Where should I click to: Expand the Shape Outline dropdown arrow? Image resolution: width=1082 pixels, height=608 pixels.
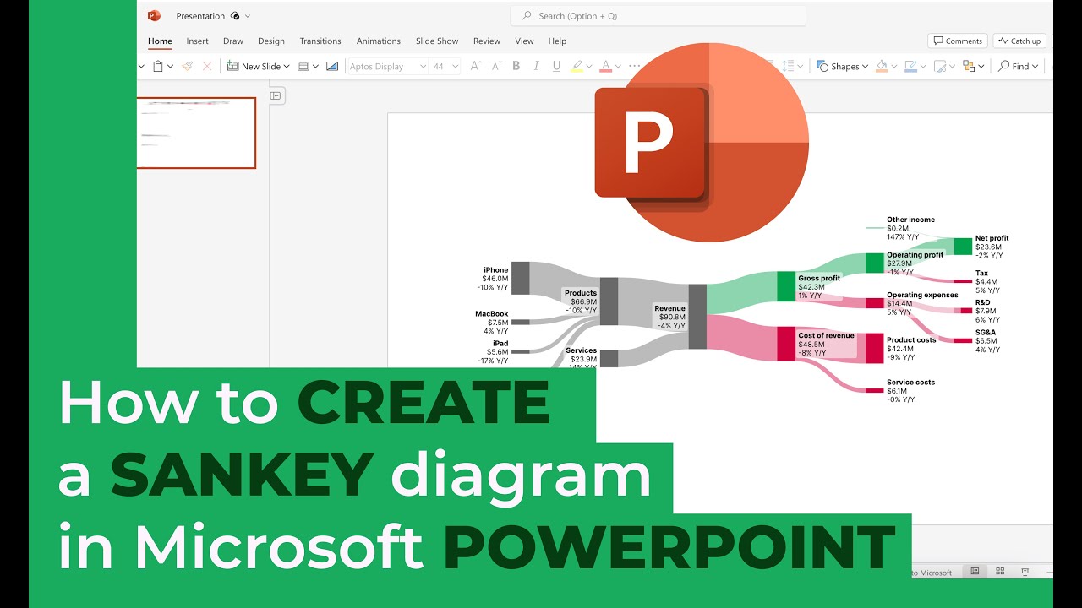922,66
